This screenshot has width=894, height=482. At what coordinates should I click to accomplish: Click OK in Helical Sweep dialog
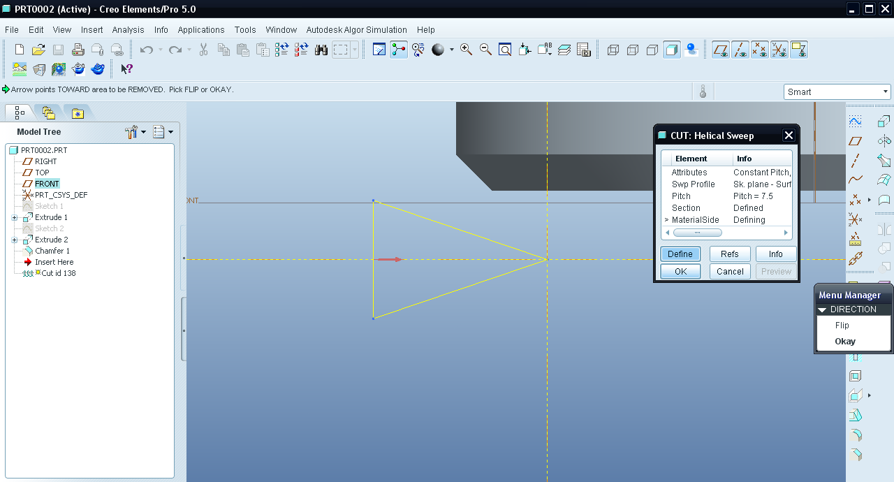(x=680, y=271)
